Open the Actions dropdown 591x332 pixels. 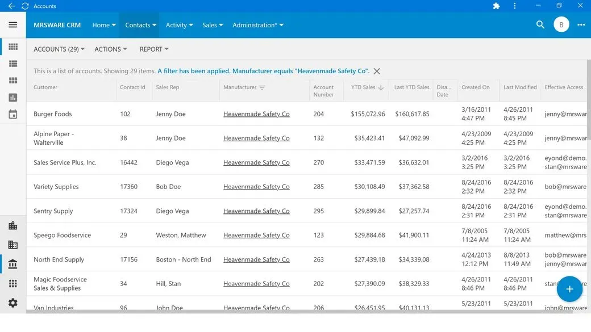click(x=111, y=49)
